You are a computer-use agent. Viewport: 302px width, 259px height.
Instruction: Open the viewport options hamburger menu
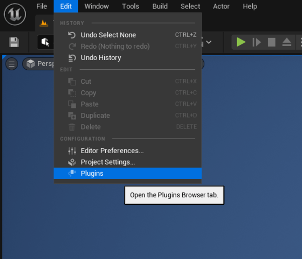pos(12,64)
